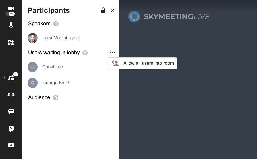257x159 pixels.
Task: Click Conal Lee in the lobby
Action: tap(53, 67)
